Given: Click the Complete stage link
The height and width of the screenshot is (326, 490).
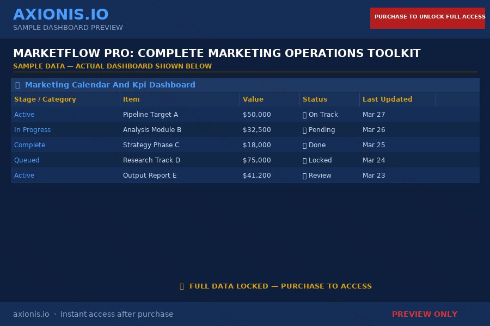Looking at the screenshot, I should [29, 145].
